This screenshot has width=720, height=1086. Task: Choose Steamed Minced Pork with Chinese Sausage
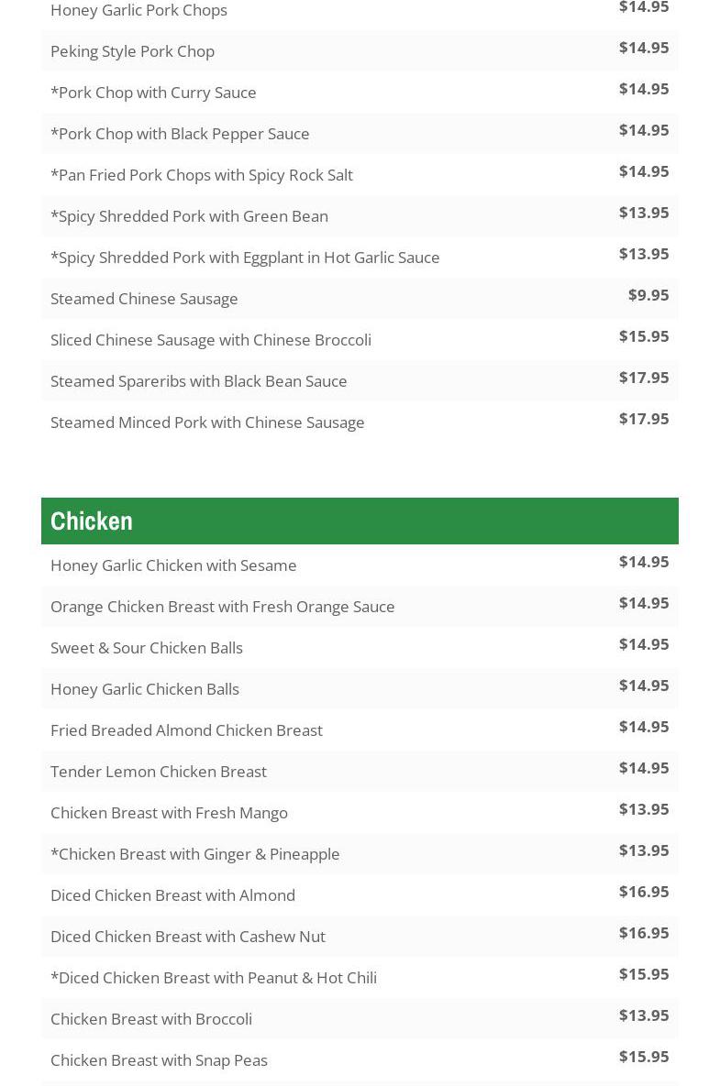pos(207,422)
